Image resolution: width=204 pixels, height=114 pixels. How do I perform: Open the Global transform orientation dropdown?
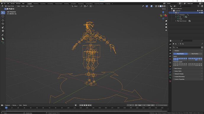point(75,6)
